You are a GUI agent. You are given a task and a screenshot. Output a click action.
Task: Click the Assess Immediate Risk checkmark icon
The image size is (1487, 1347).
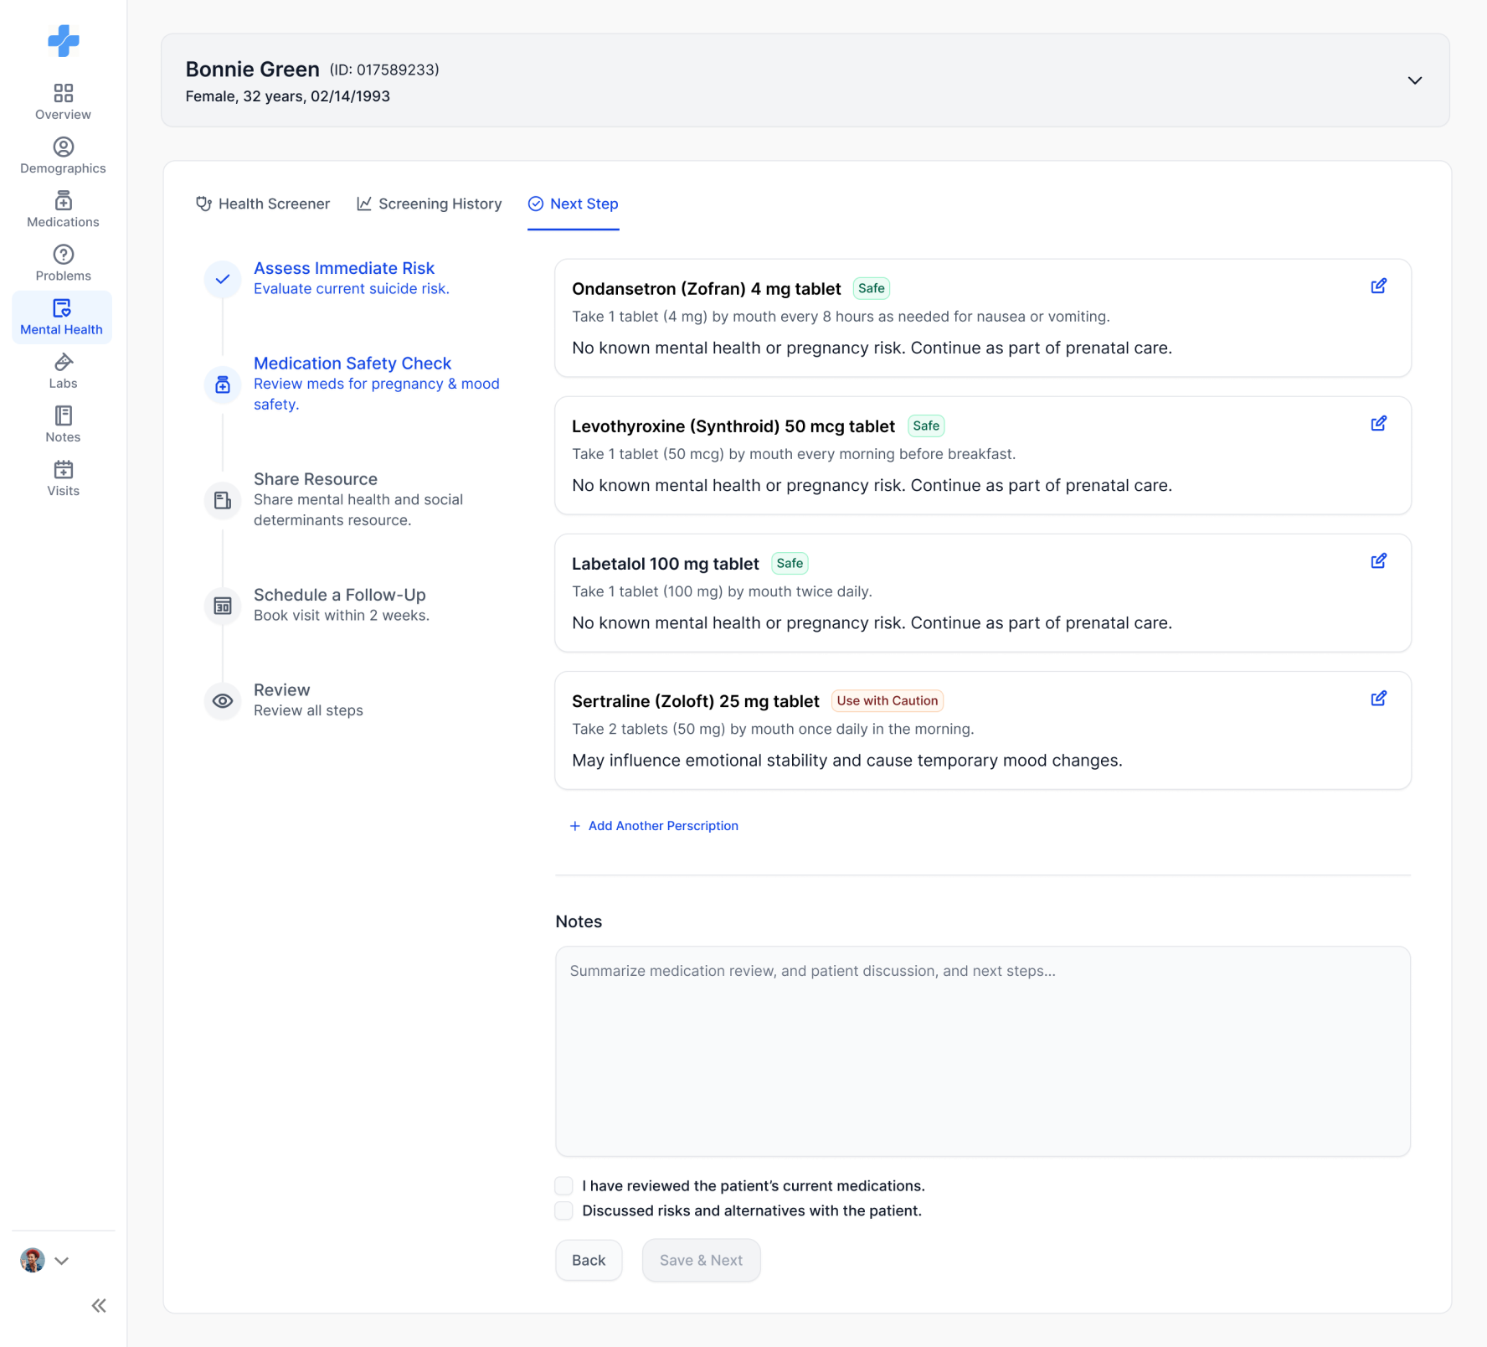(223, 279)
